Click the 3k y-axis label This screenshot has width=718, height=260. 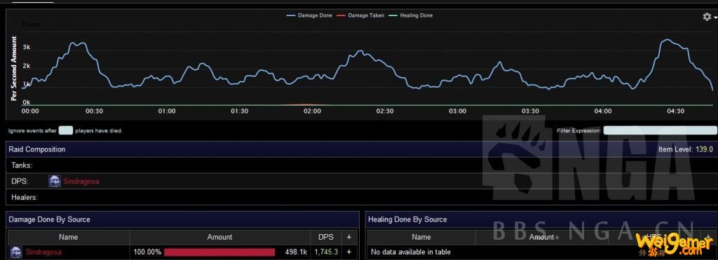click(27, 47)
